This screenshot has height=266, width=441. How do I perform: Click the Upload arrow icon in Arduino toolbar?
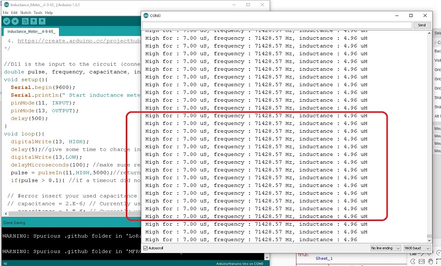pos(15,21)
